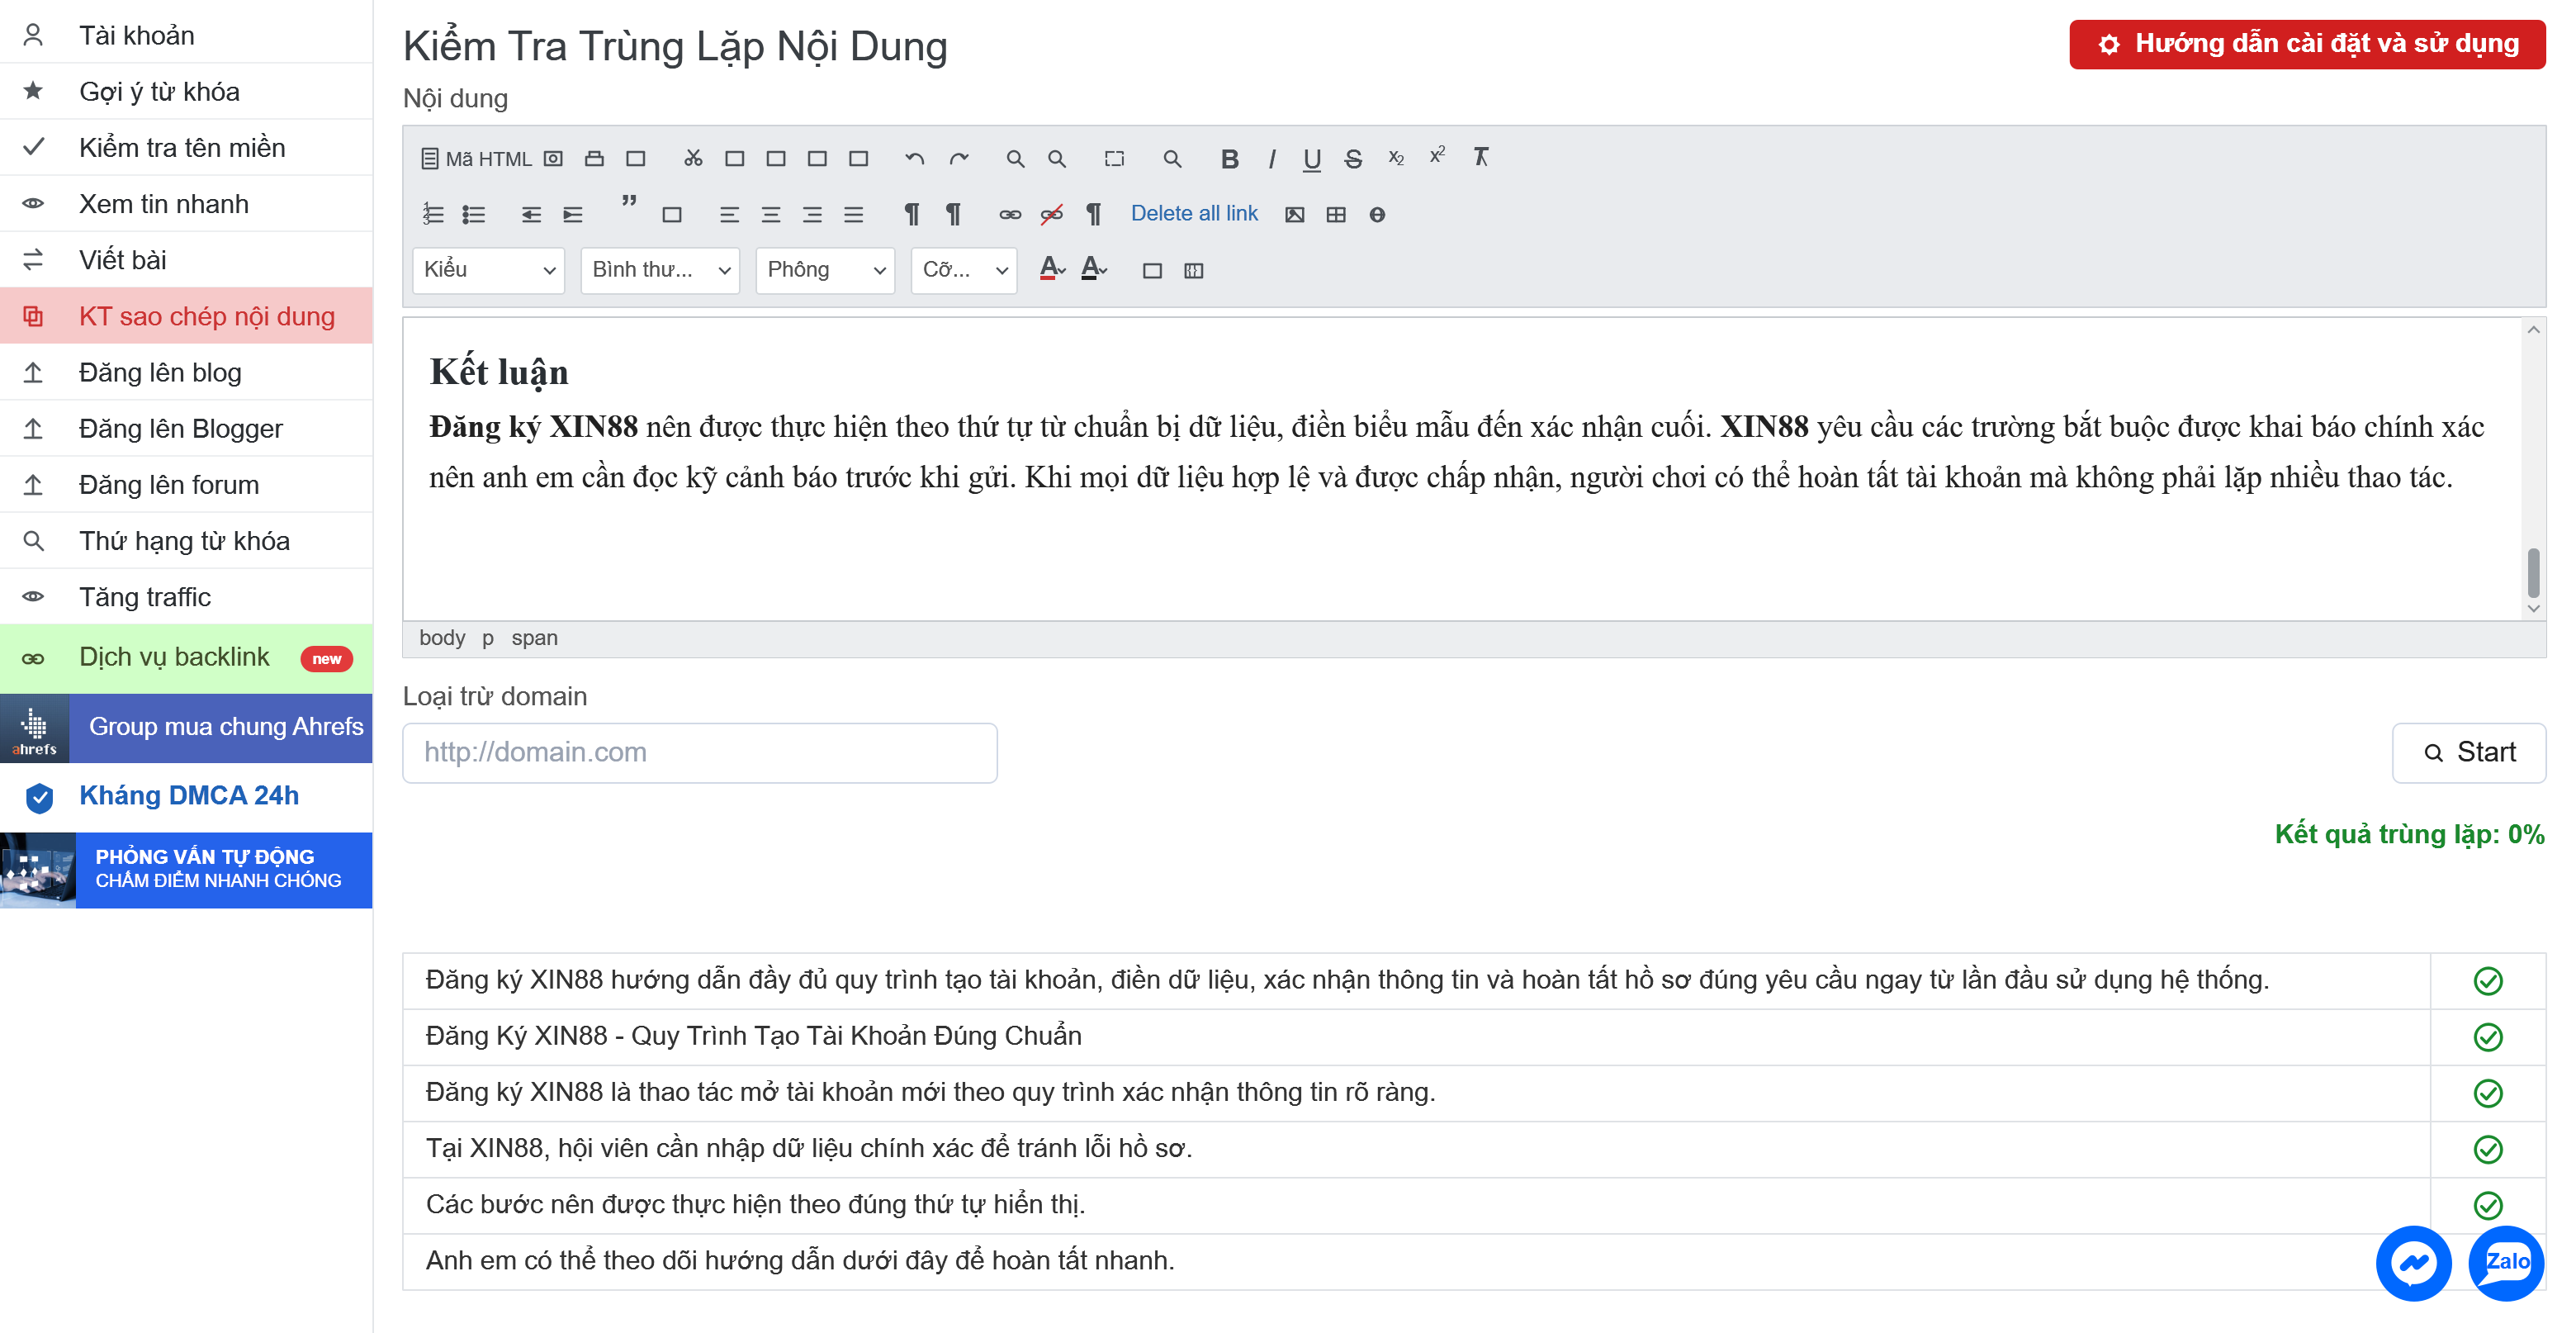Open Đăng lên Blogger menu item
This screenshot has height=1333, width=2576.
coord(186,428)
